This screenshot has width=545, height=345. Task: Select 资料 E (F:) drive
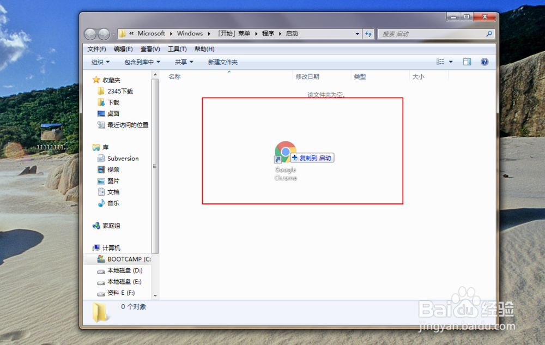pos(120,293)
